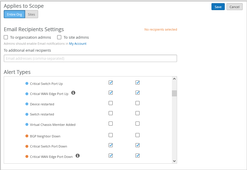Click info icon beside Critical WAN Edge Port Down
Screen dimensions: 247x170
pos(77,156)
